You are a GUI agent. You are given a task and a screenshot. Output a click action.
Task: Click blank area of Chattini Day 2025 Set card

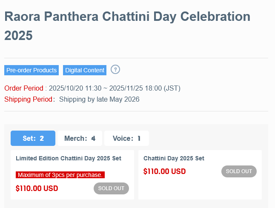(x=200, y=187)
